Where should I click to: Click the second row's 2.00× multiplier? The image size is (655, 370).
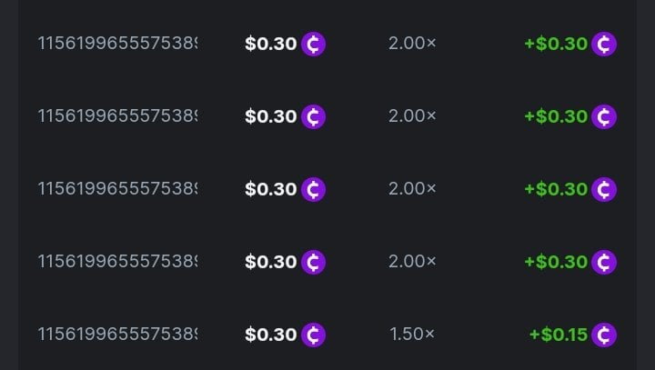coord(412,116)
